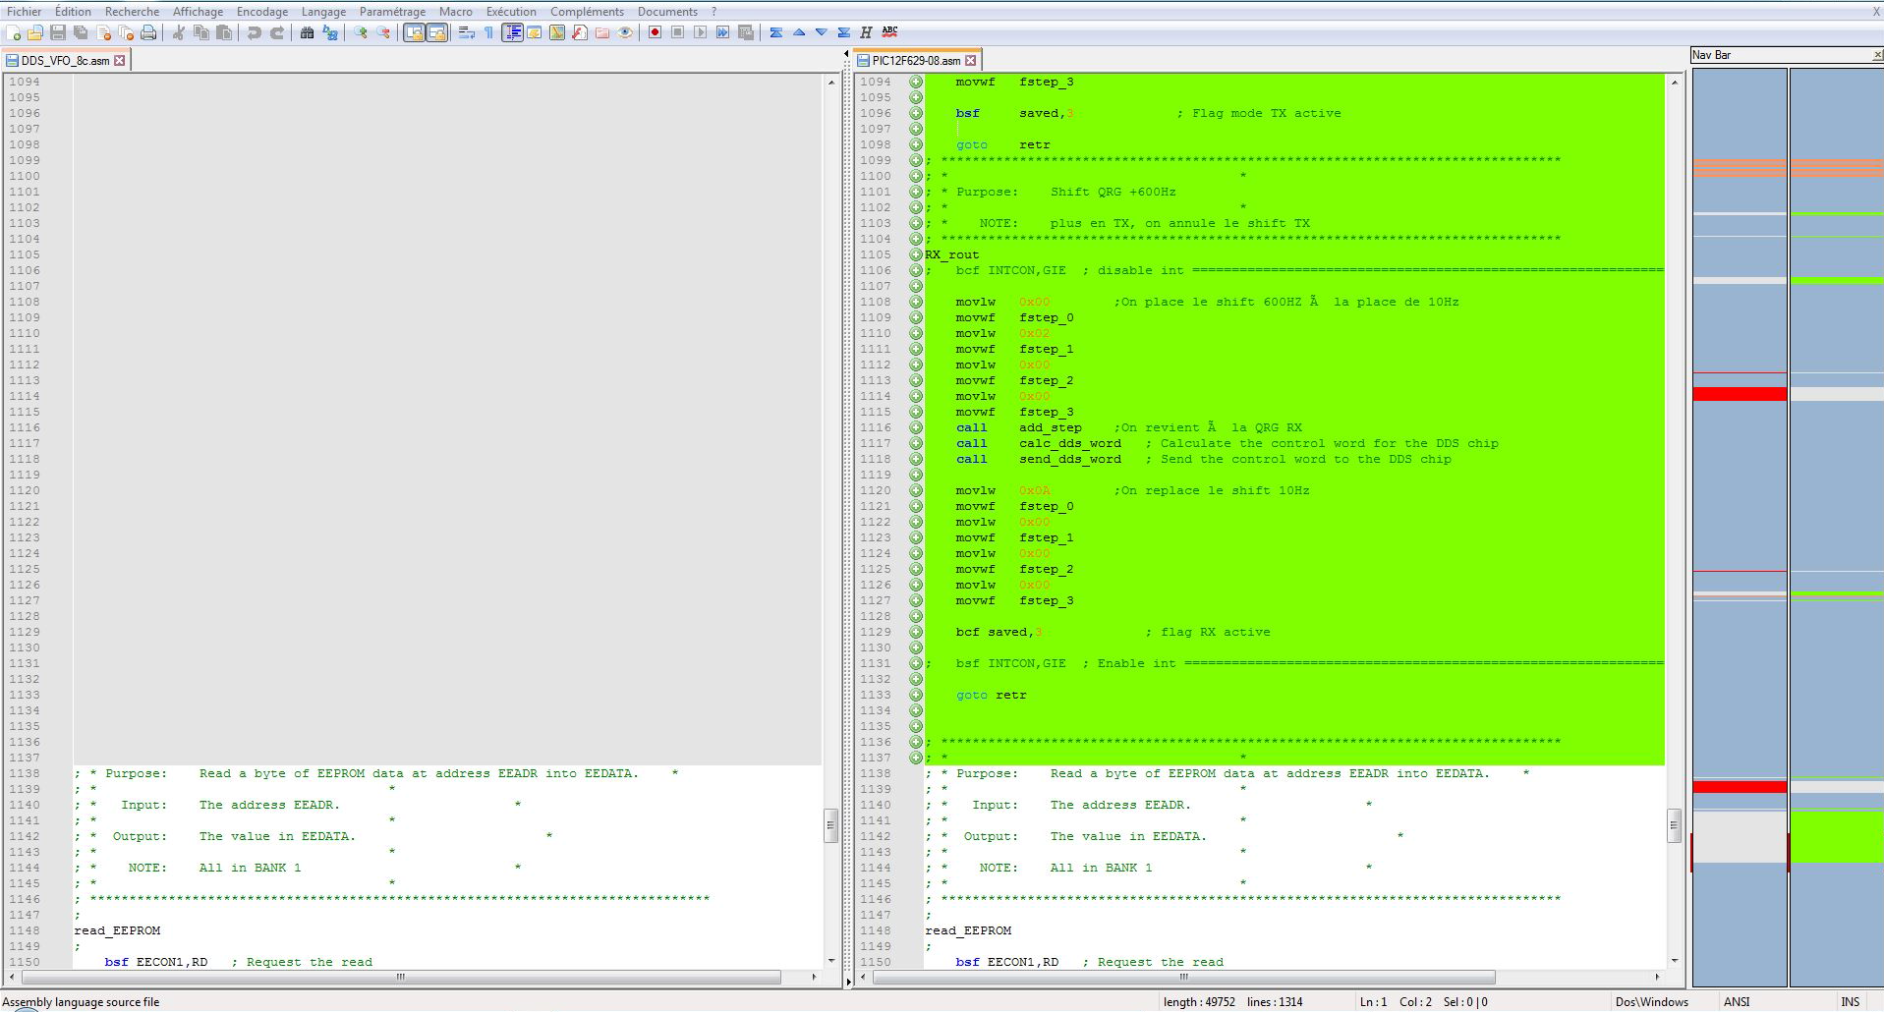Toggle synchronized vertical scrolling
This screenshot has height=1012, width=1884.
414,33
